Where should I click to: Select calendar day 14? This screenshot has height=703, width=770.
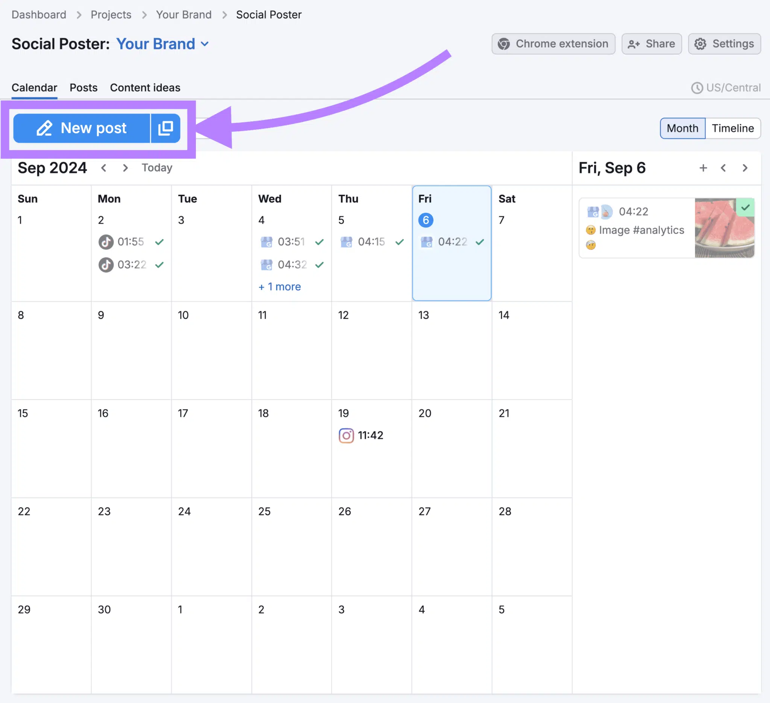(x=504, y=315)
